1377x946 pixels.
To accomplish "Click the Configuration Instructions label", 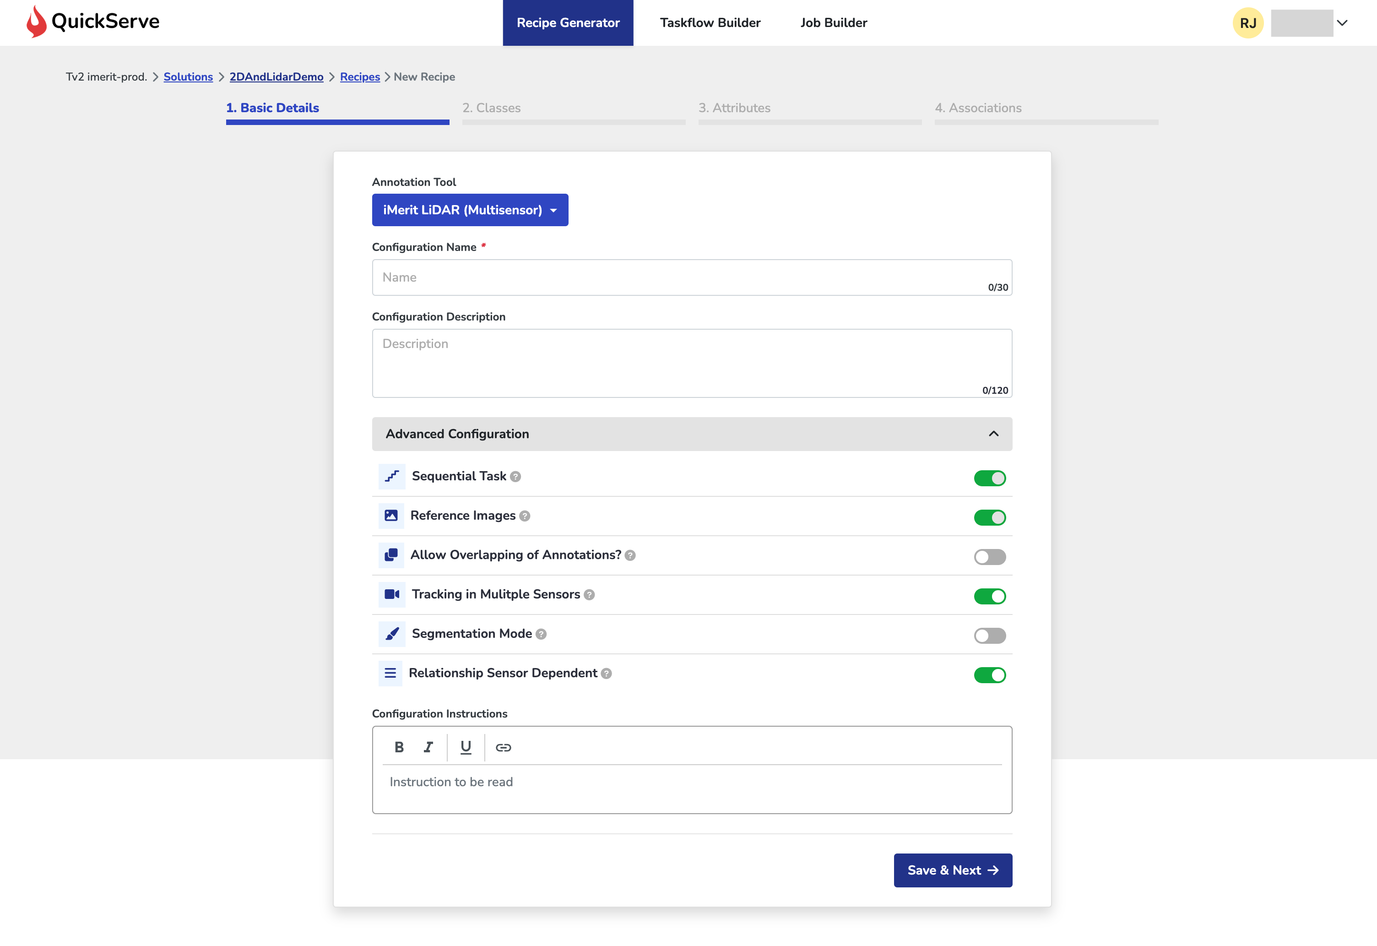I will (x=439, y=714).
